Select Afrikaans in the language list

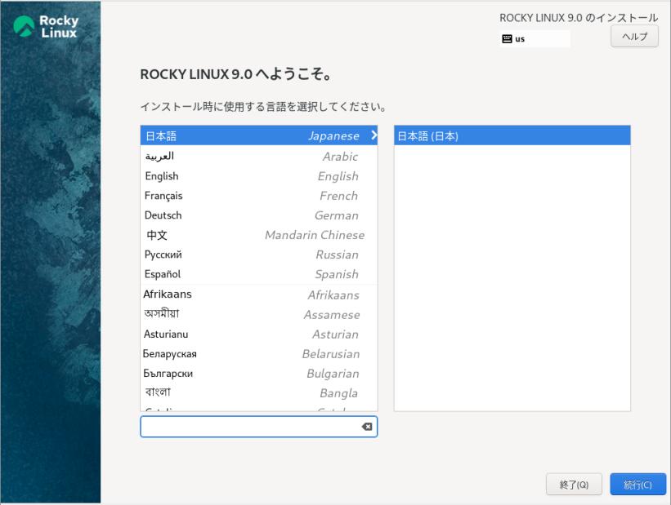point(258,295)
